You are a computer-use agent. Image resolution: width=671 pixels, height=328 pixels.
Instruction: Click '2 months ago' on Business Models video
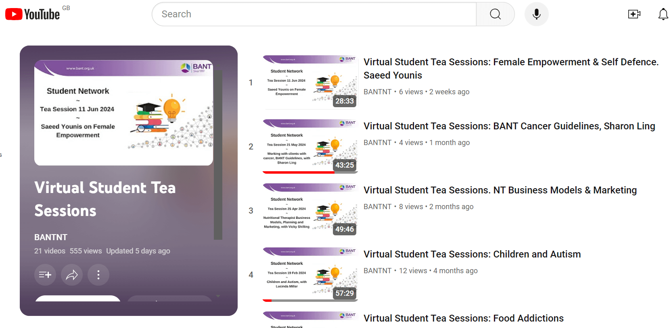pyautogui.click(x=451, y=207)
